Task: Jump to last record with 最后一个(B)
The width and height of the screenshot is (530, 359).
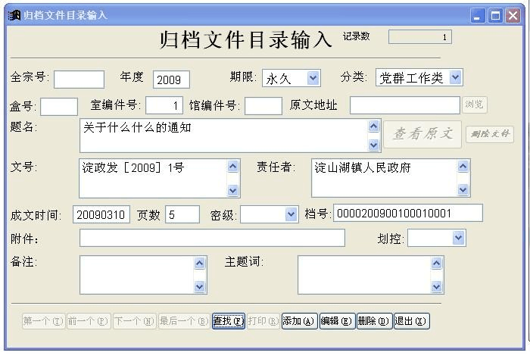Action: (x=184, y=321)
